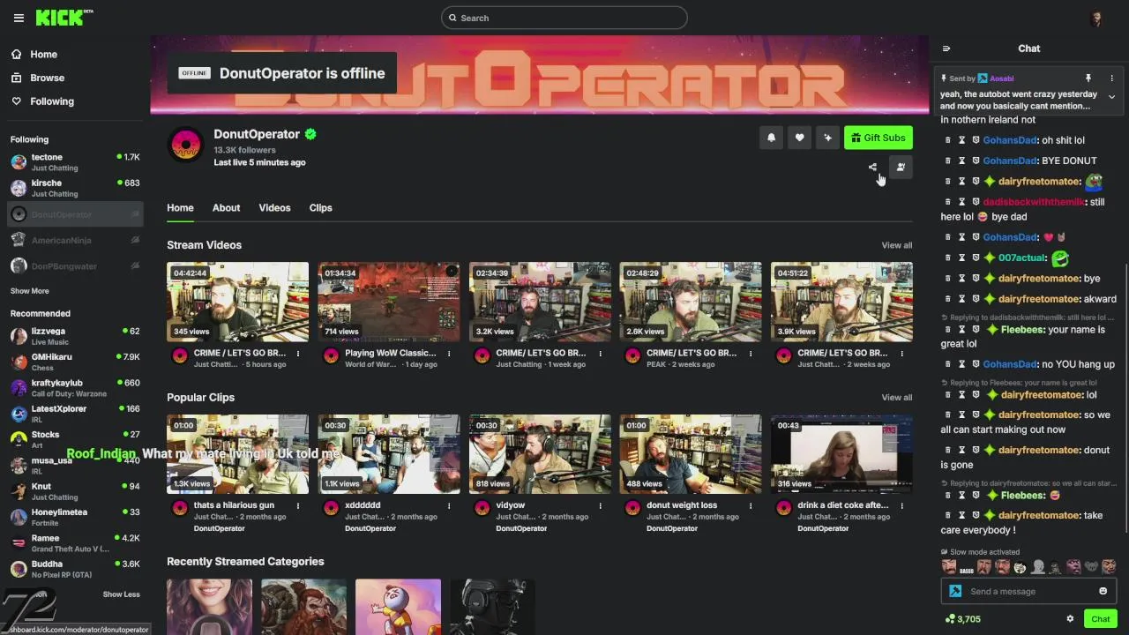Click View all for Popular Clips
The image size is (1129, 635).
(x=896, y=398)
